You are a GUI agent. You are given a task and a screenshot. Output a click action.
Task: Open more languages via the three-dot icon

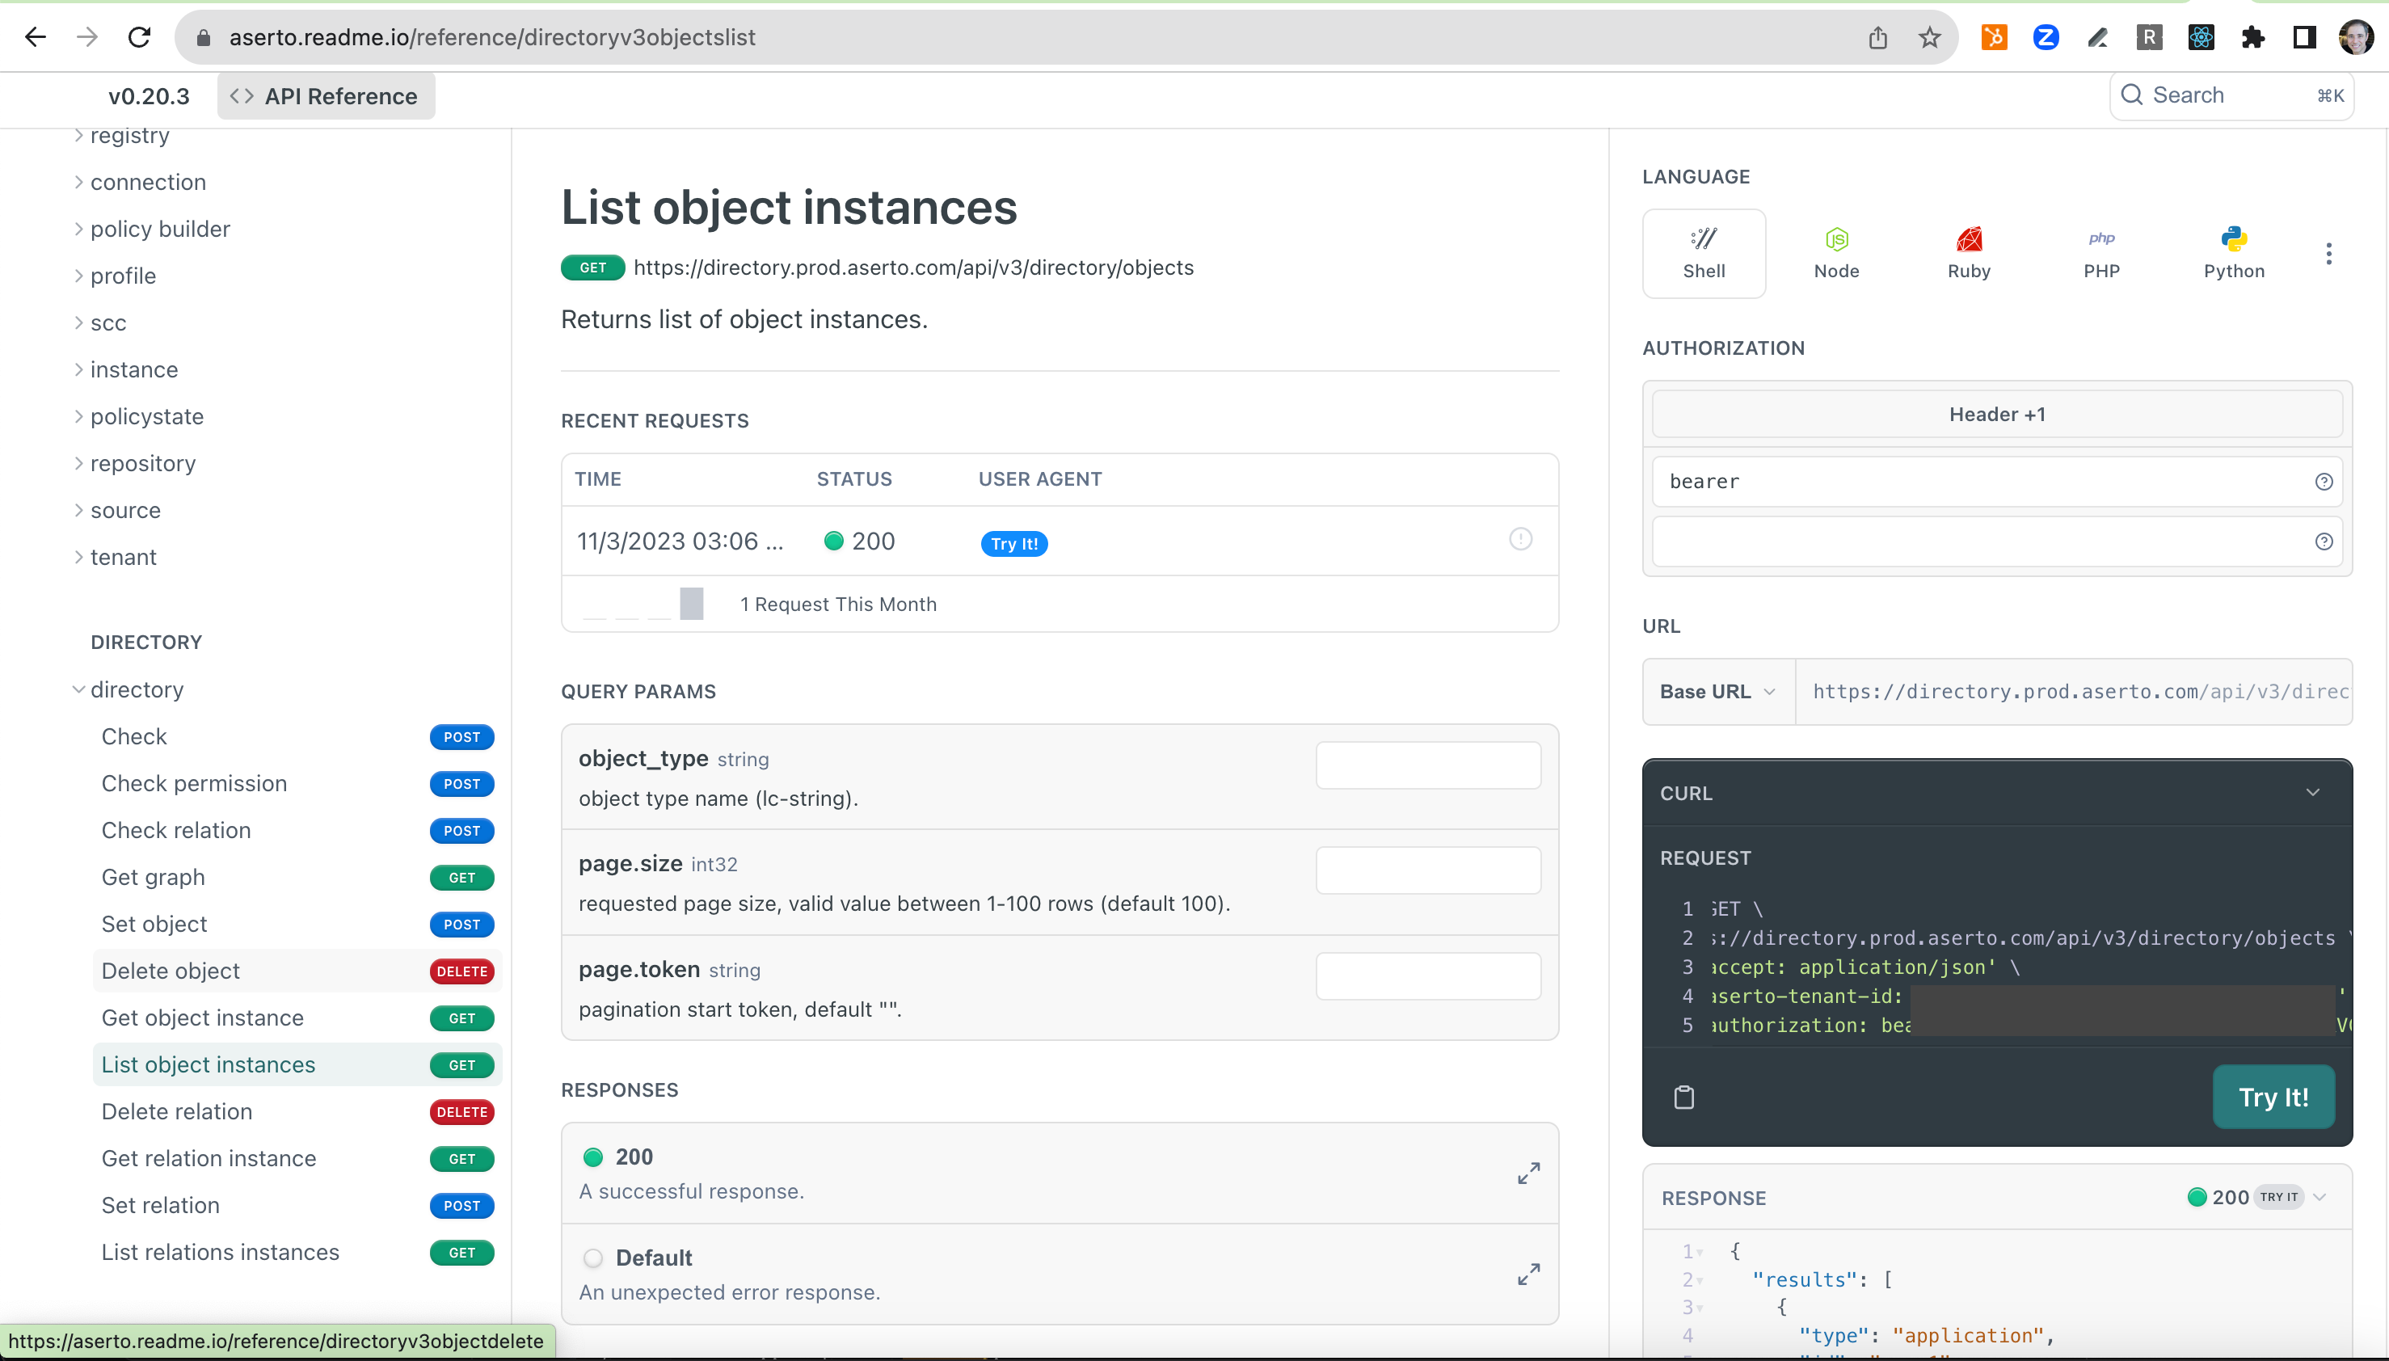pyautogui.click(x=2328, y=253)
